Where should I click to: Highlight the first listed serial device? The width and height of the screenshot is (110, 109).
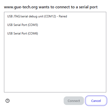(x=55, y=16)
